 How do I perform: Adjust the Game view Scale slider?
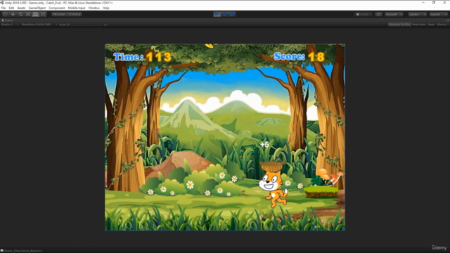[86, 25]
